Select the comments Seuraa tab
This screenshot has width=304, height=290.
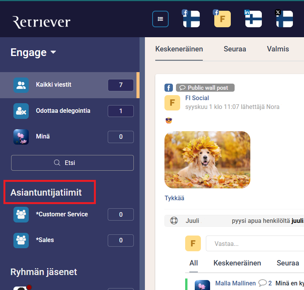tap(288, 263)
